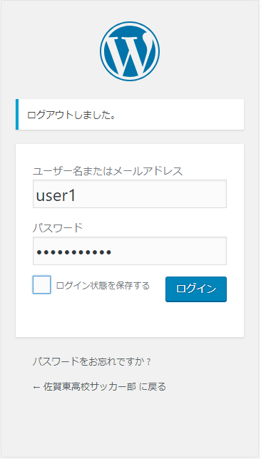Screen dimensions: 261x459
Task: Click the WordPress logo
Action: click(x=130, y=51)
